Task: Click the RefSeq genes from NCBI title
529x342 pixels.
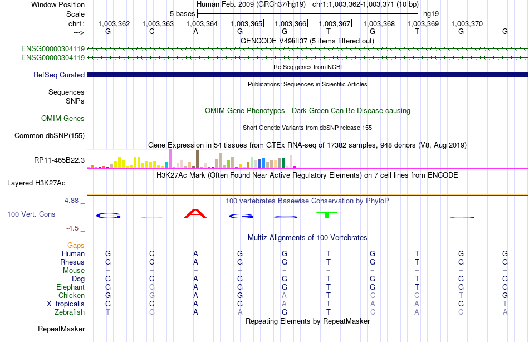Action: click(x=308, y=67)
